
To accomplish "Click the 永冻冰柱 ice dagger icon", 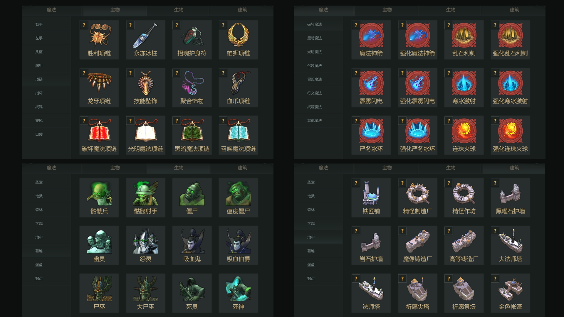I will (x=146, y=36).
